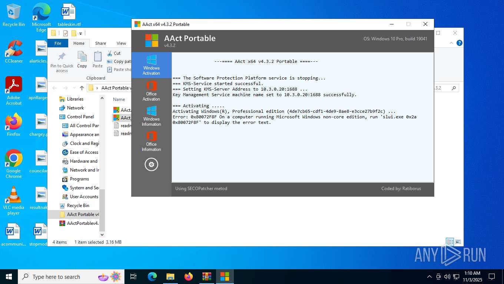The image size is (504, 284).
Task: Select Network and Internet tree entry
Action: pyautogui.click(x=80, y=170)
